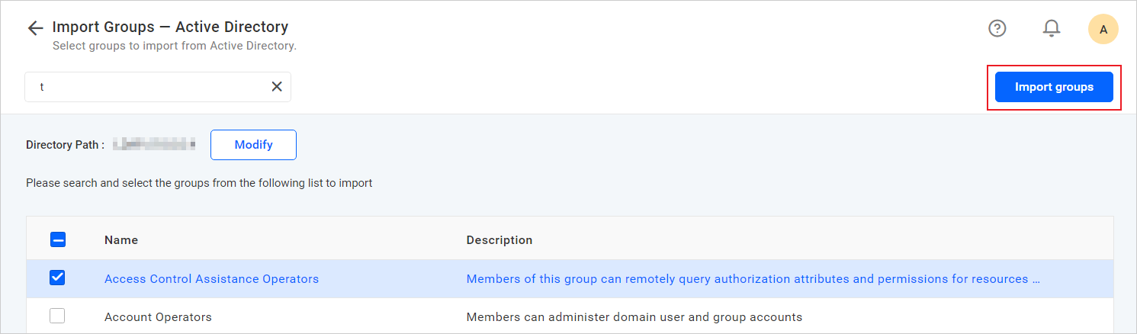Check the Account Operators checkbox
This screenshot has height=334, width=1137.
coord(57,316)
